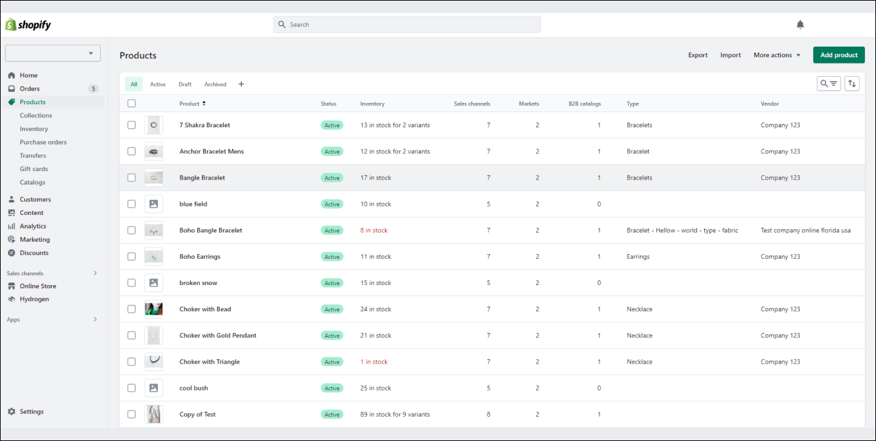Screen dimensions: 876x441
Task: Open the Boho Bangle Bracelet product
Action: (211, 231)
